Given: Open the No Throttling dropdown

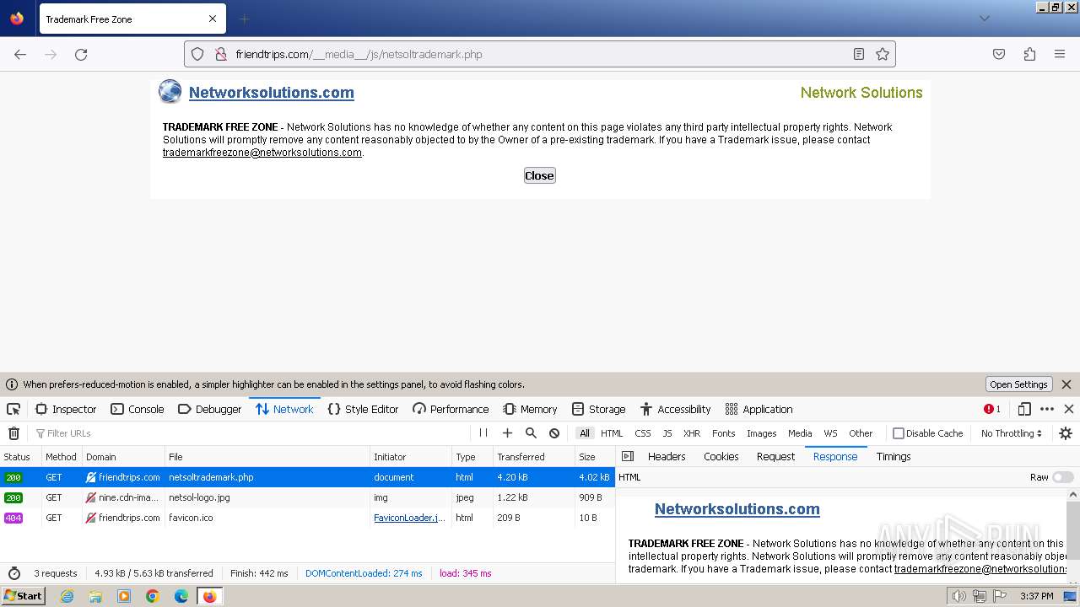Looking at the screenshot, I should (x=1012, y=433).
